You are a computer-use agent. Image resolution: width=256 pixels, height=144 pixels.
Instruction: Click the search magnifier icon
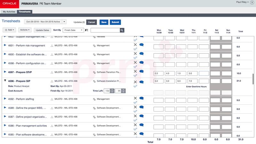pyautogui.click(x=122, y=30)
